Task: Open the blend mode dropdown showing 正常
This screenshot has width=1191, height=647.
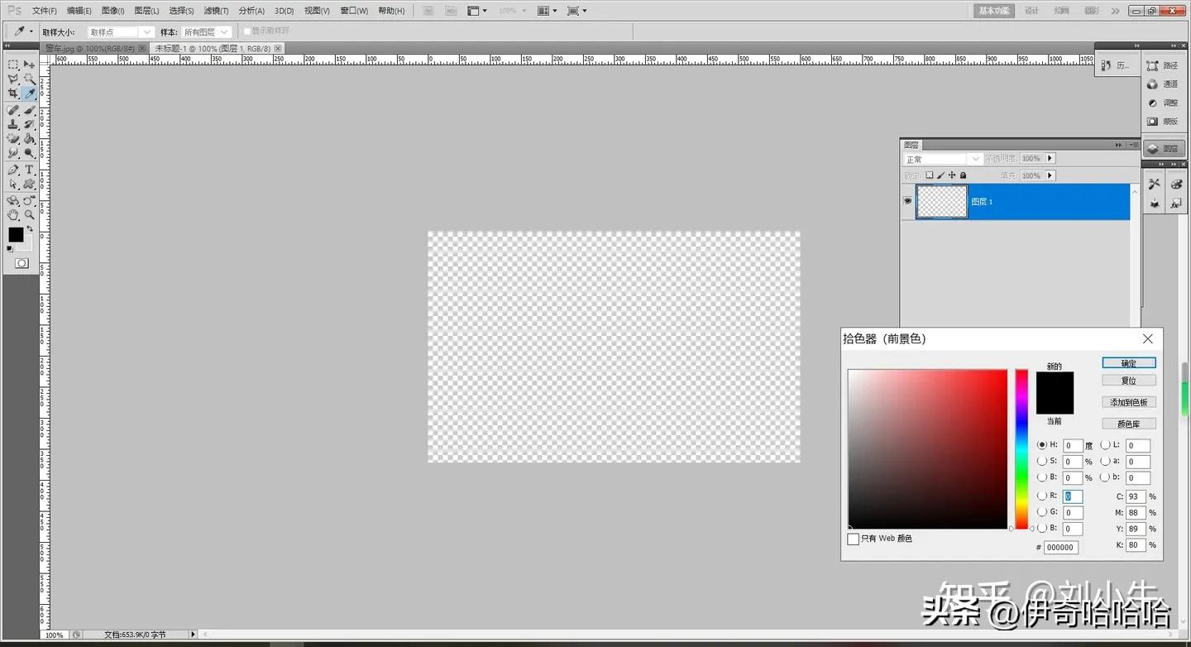Action: tap(942, 158)
